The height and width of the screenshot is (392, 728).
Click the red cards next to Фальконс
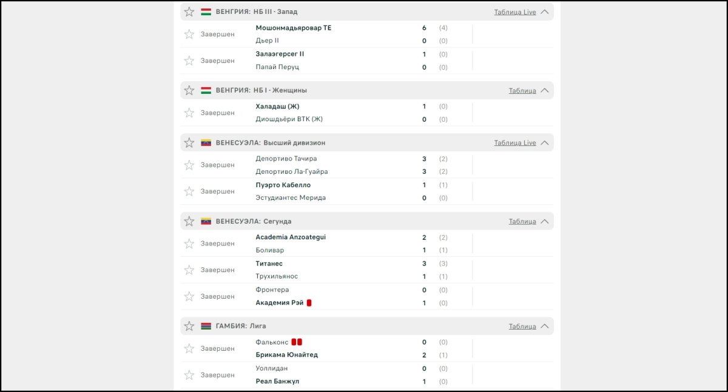pos(297,342)
